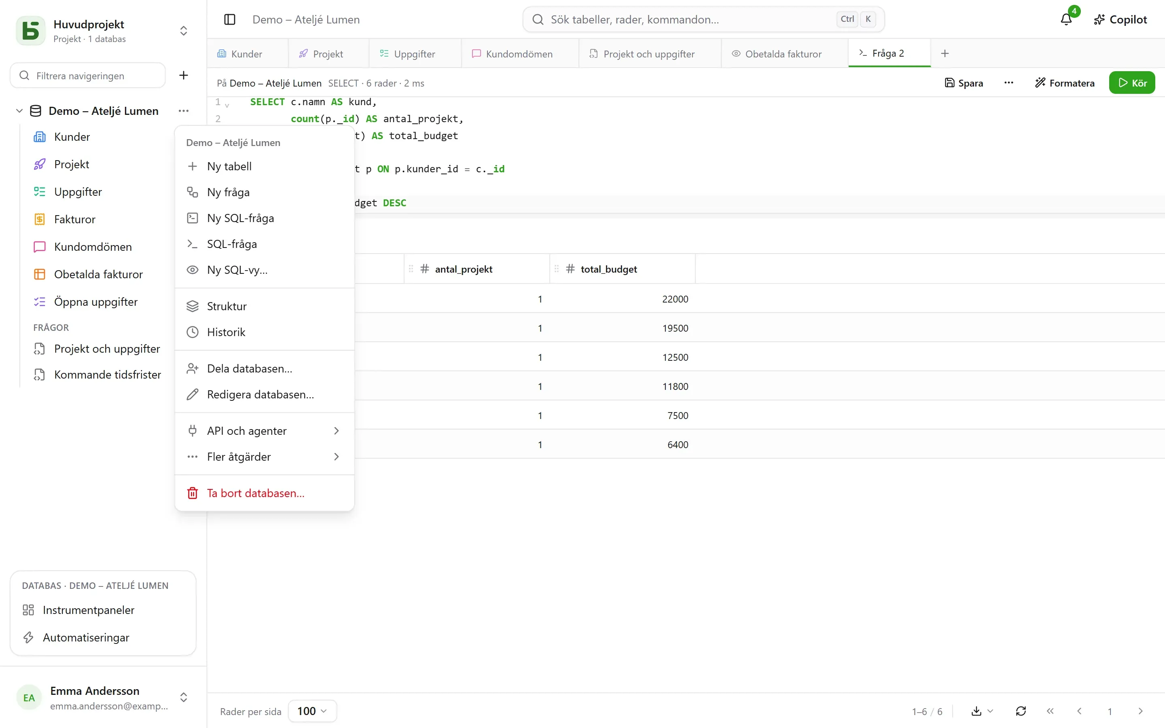This screenshot has height=728, width=1165.
Task: Open Instrumentpaneler dashboards
Action: [x=103, y=609]
